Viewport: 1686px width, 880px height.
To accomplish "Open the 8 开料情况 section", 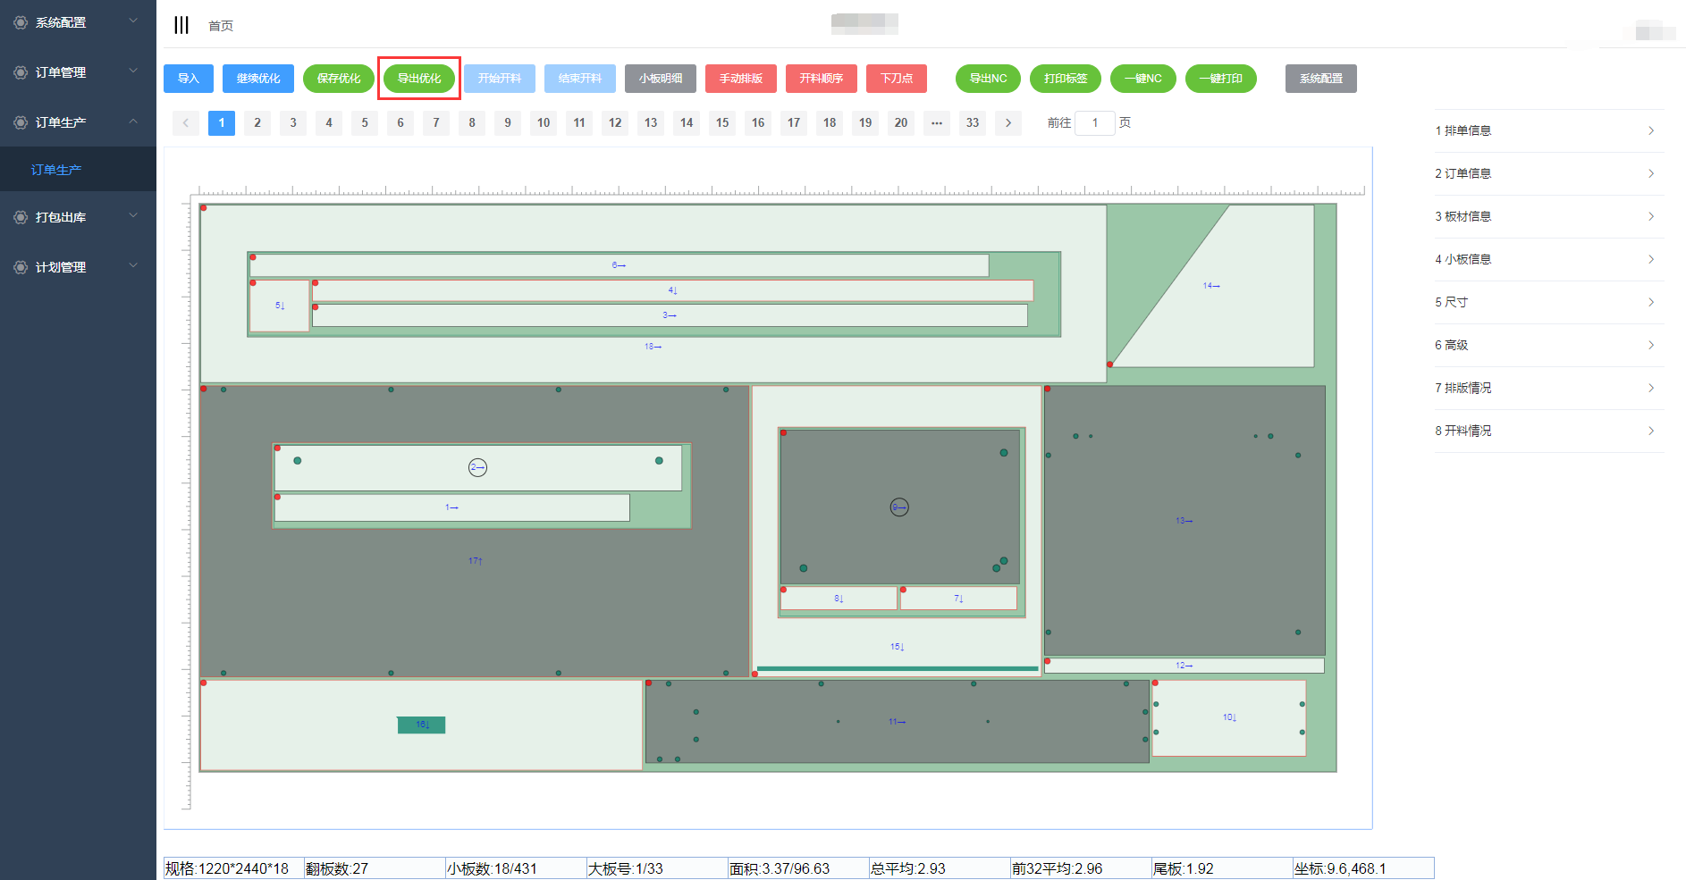I will (x=1548, y=432).
